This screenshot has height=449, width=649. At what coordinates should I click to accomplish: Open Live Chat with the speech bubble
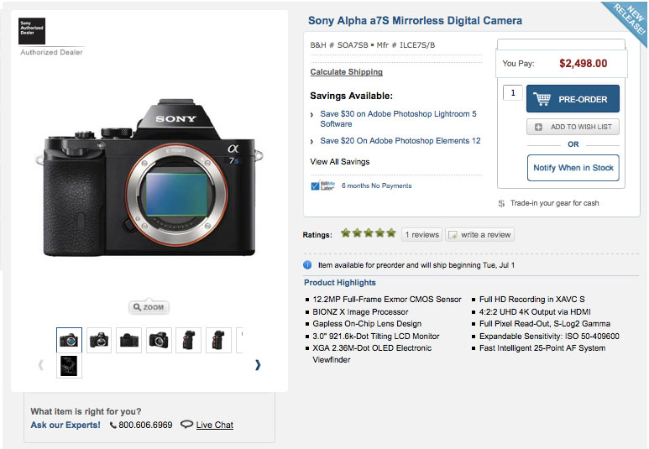(207, 425)
